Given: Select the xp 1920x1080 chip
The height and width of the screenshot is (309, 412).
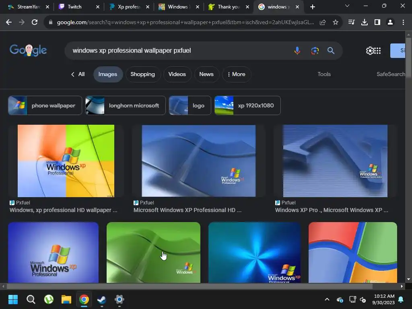Looking at the screenshot, I should point(247,105).
